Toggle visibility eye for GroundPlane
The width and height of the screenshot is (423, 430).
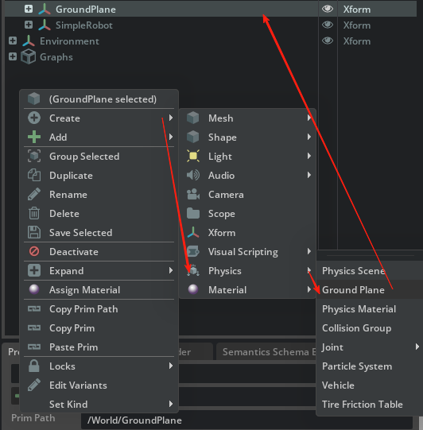[x=328, y=9]
